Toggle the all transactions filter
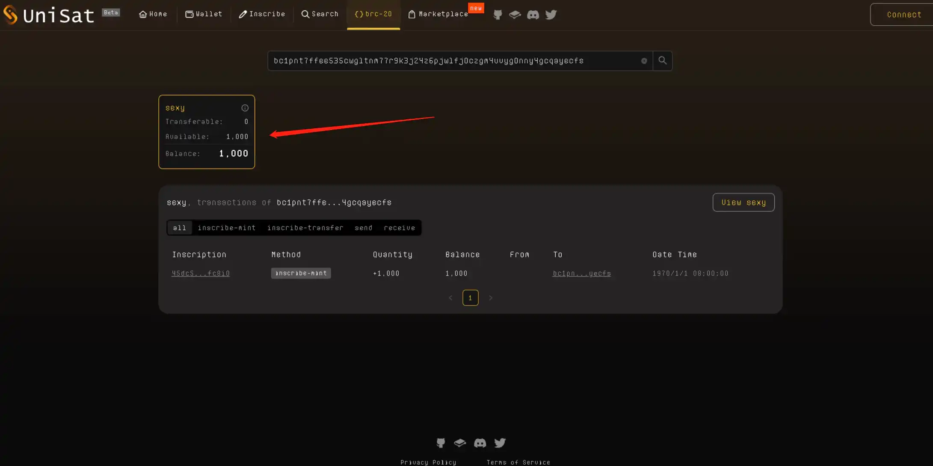This screenshot has width=933, height=466. (179, 227)
